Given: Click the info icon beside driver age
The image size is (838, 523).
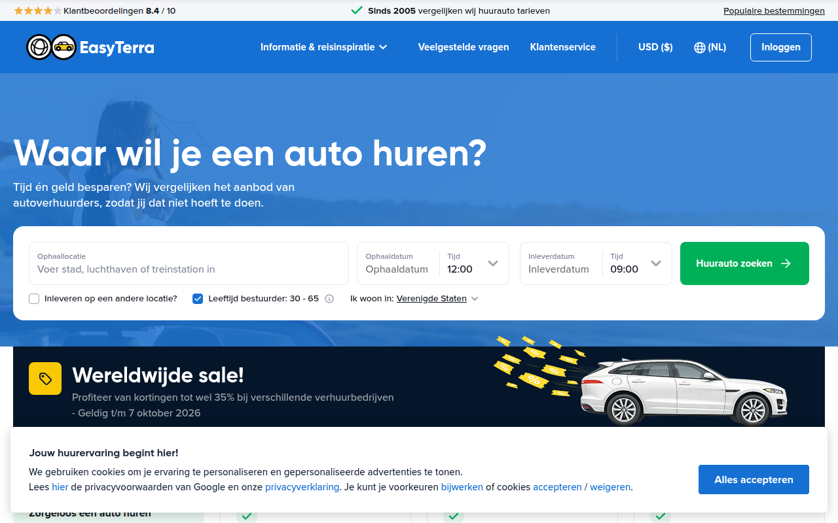Looking at the screenshot, I should tap(329, 299).
